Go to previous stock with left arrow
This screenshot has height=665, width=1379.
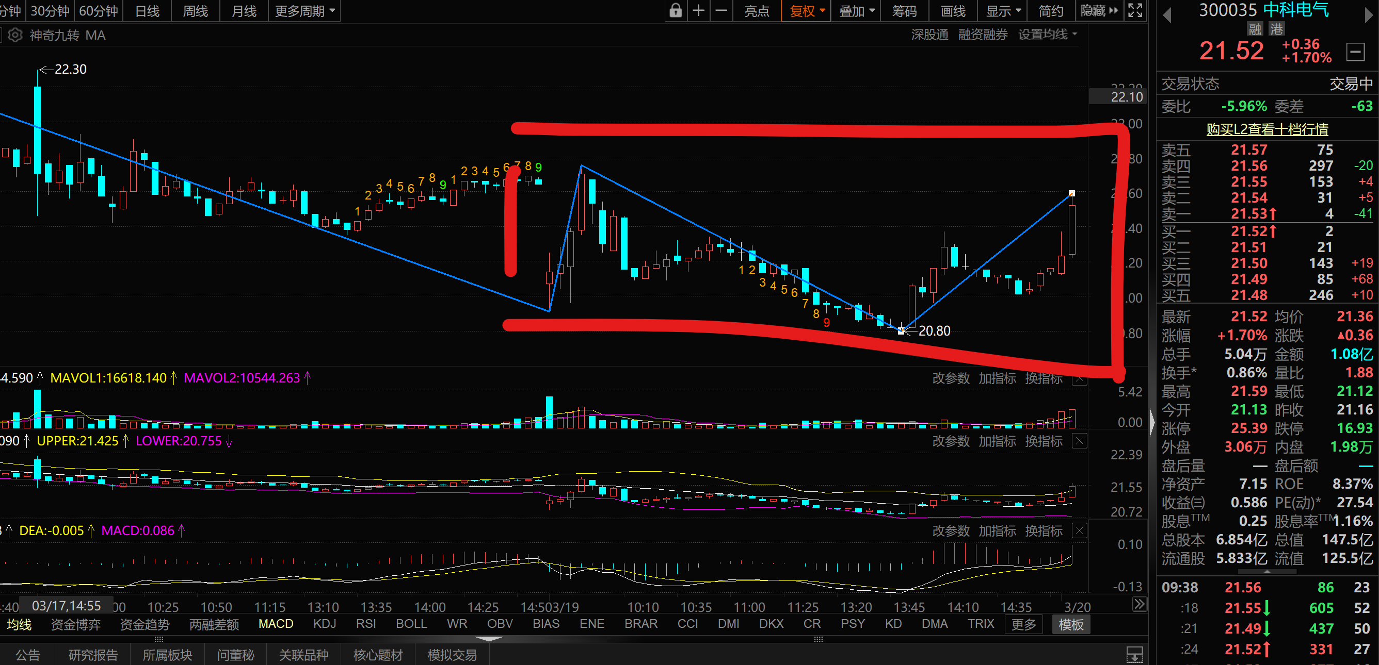[x=1167, y=15]
